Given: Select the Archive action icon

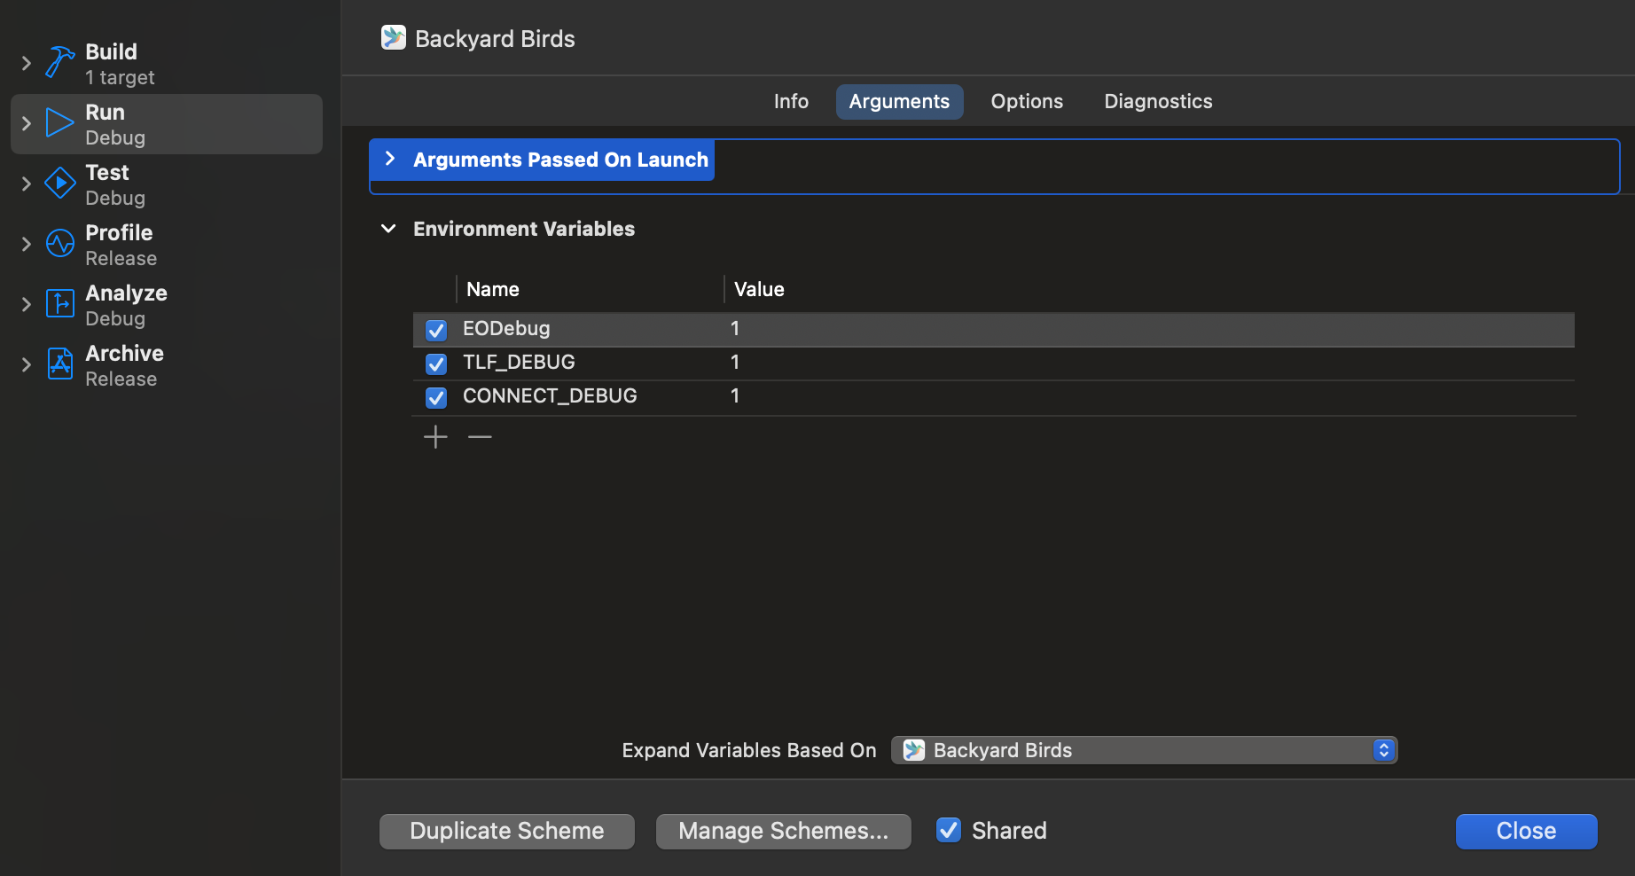Looking at the screenshot, I should (x=59, y=364).
